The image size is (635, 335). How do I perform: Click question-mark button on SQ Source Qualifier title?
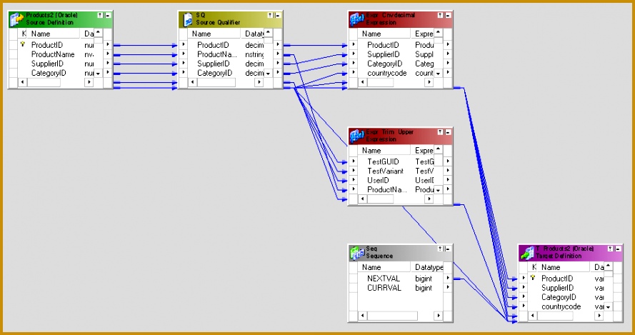271,15
